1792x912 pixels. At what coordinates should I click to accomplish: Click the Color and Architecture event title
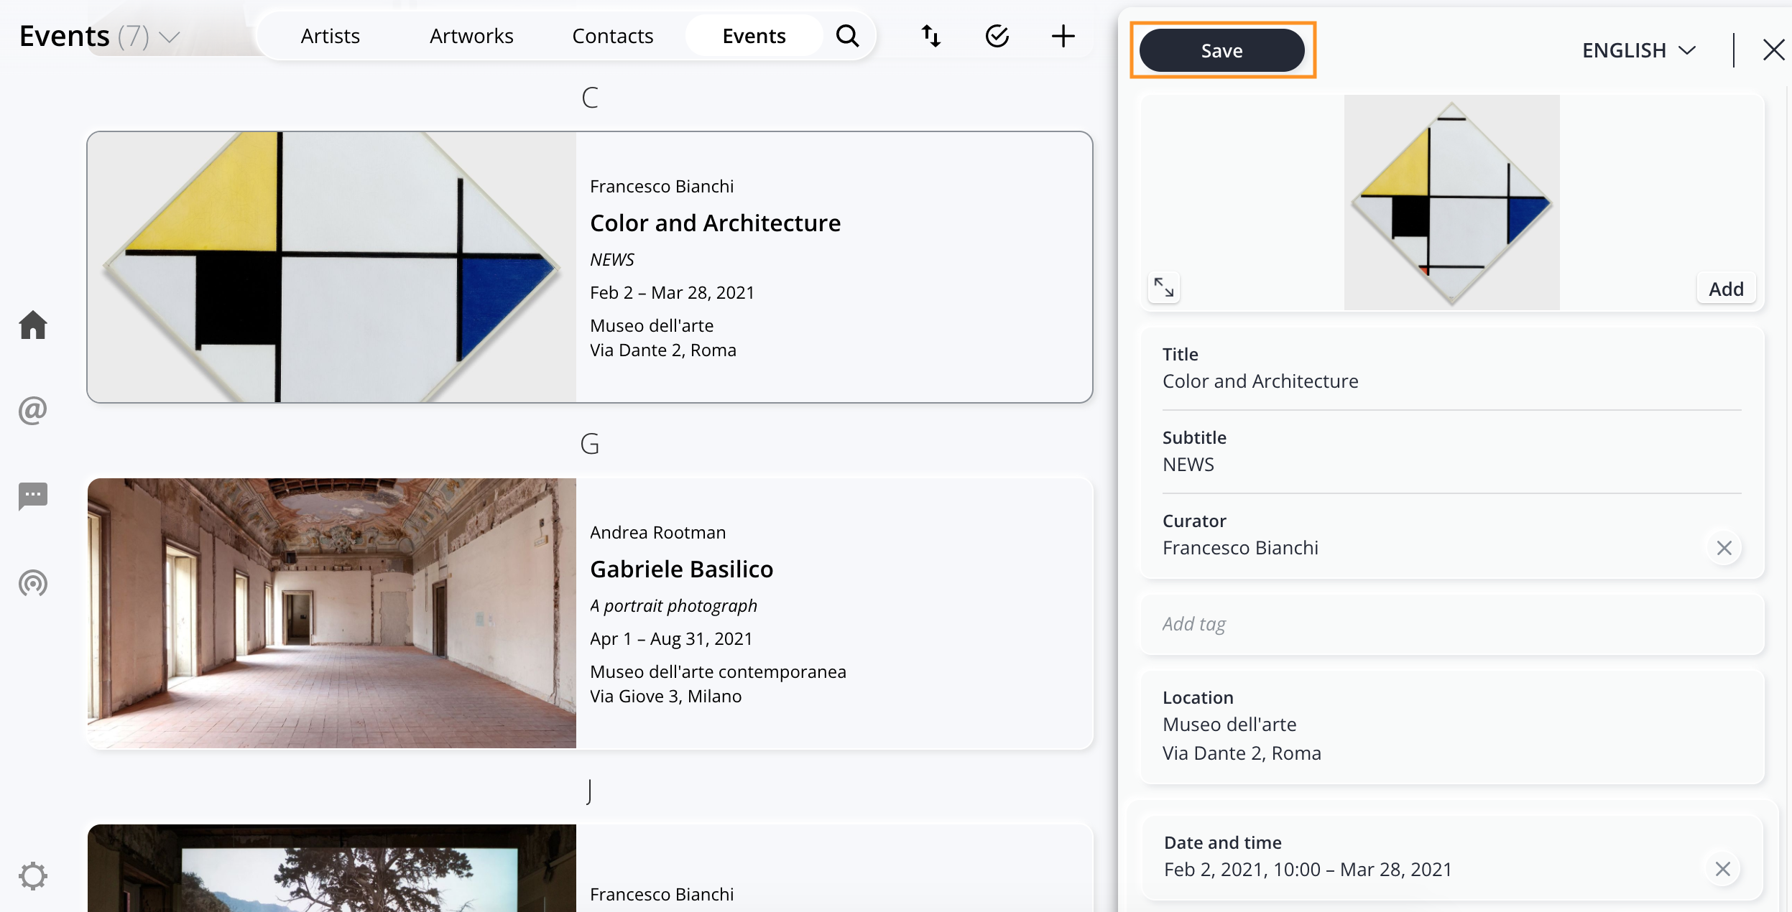(715, 223)
